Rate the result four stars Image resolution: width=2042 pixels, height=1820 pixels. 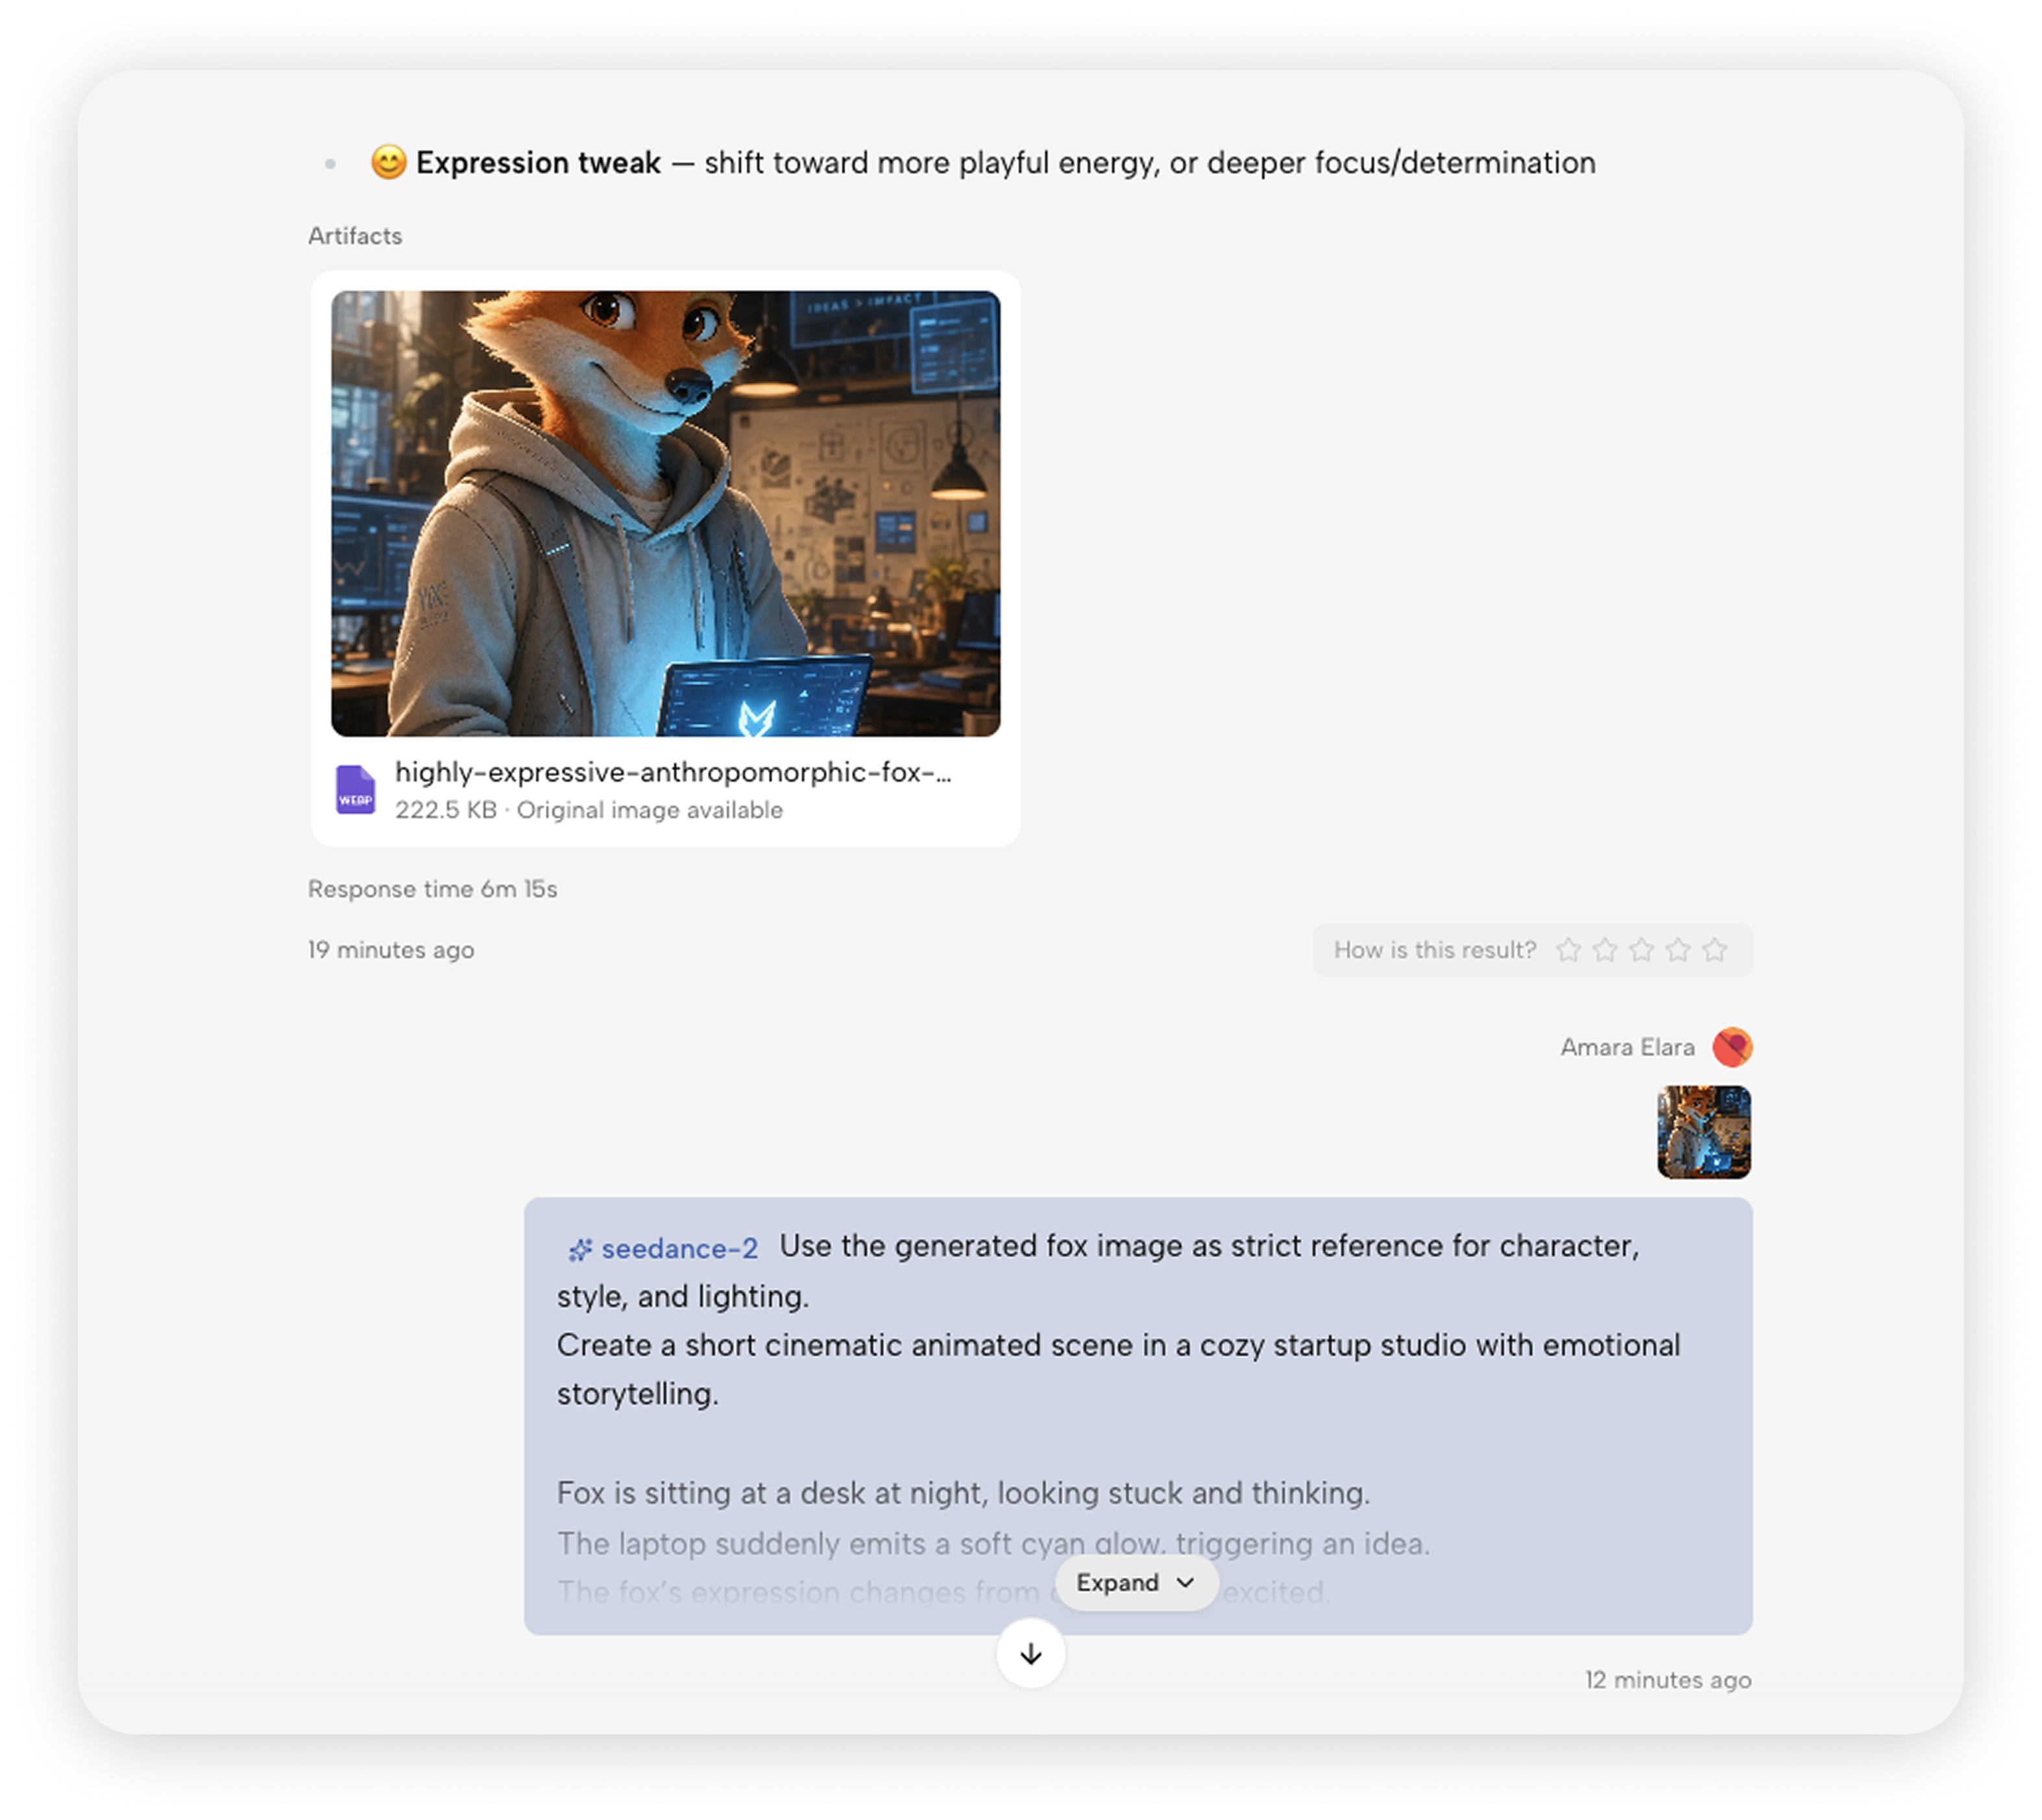(x=1678, y=949)
